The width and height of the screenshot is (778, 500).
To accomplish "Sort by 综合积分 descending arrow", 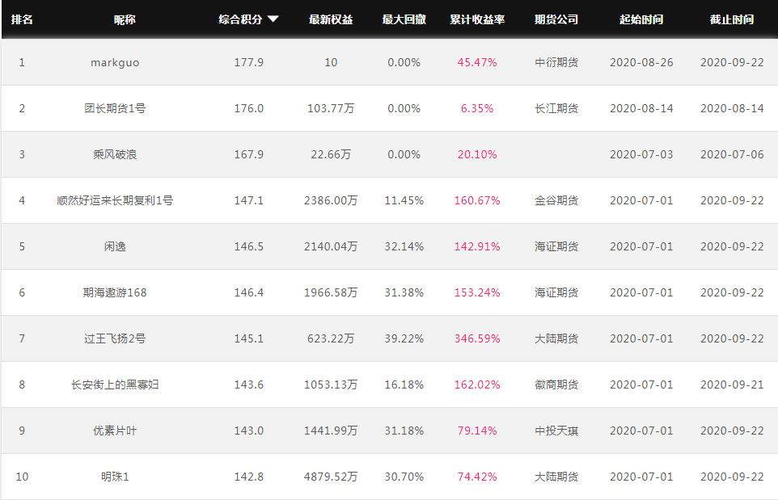I will (273, 19).
